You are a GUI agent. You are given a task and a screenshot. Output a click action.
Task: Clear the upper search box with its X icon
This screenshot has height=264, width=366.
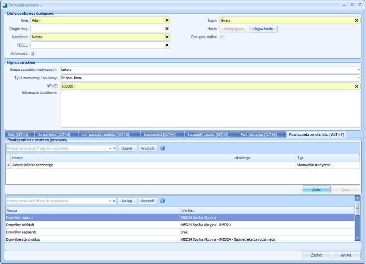114,148
